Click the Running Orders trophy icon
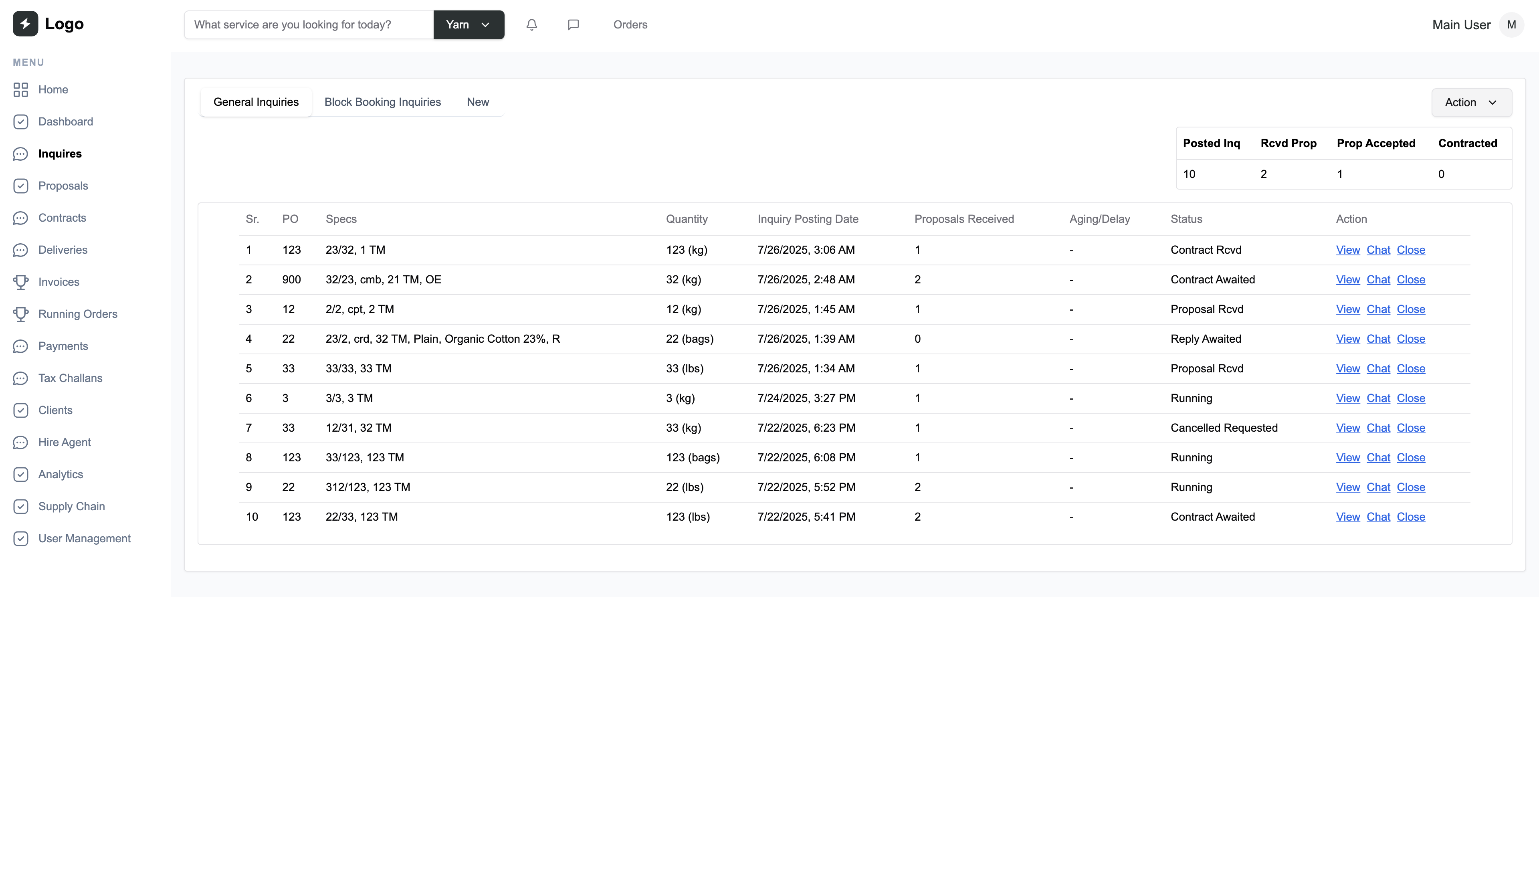 (21, 314)
